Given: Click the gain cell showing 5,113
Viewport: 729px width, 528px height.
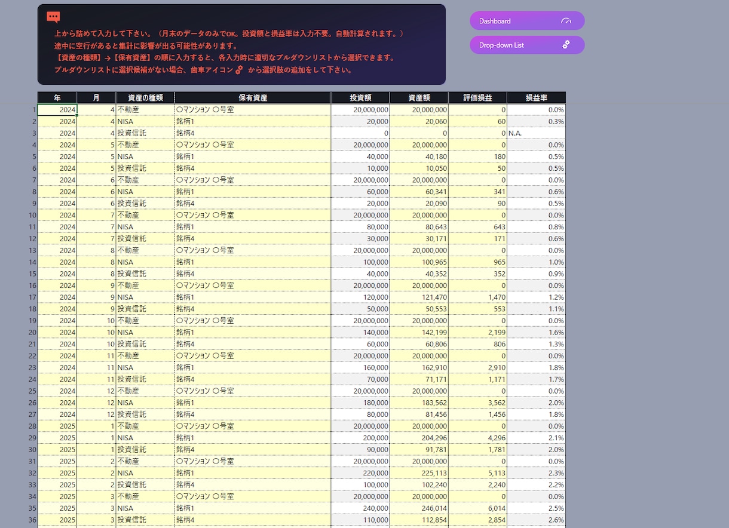Looking at the screenshot, I should [477, 473].
